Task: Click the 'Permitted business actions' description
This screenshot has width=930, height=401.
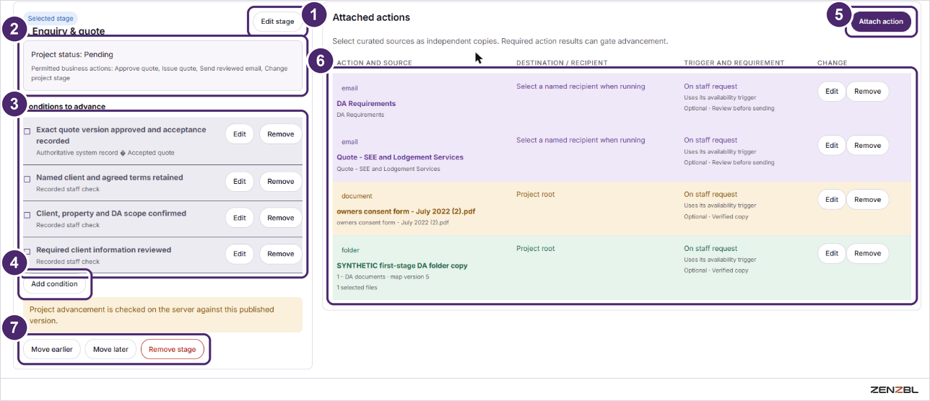Action: pyautogui.click(x=159, y=74)
